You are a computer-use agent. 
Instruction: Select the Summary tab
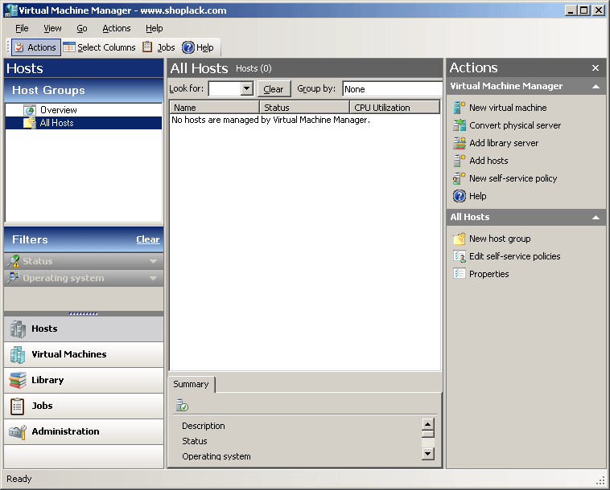tap(191, 384)
